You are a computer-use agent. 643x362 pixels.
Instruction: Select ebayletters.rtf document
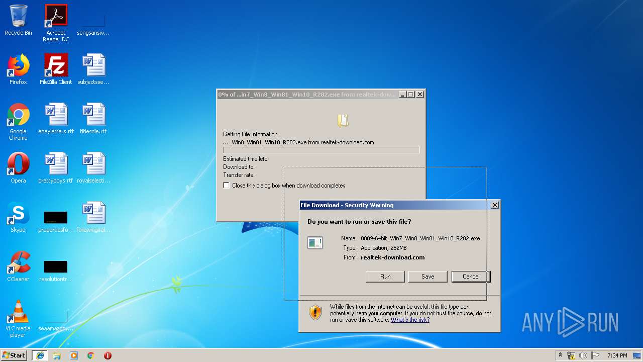pyautogui.click(x=56, y=119)
